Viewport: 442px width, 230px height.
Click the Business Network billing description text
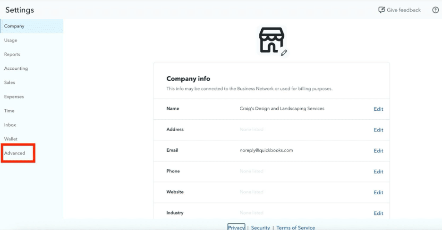point(249,89)
